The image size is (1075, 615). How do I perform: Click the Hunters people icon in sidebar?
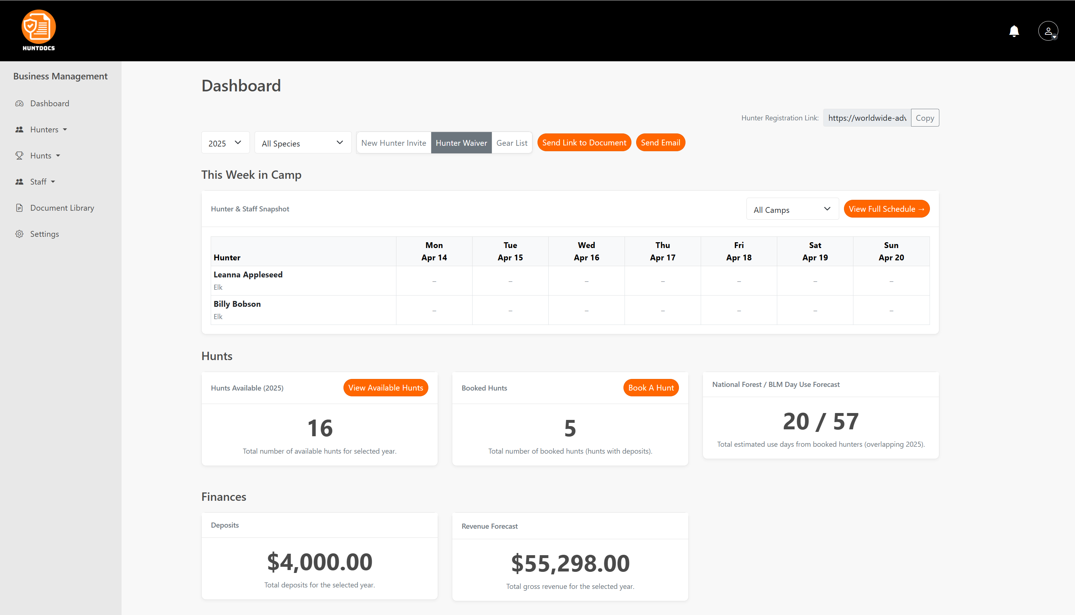20,129
